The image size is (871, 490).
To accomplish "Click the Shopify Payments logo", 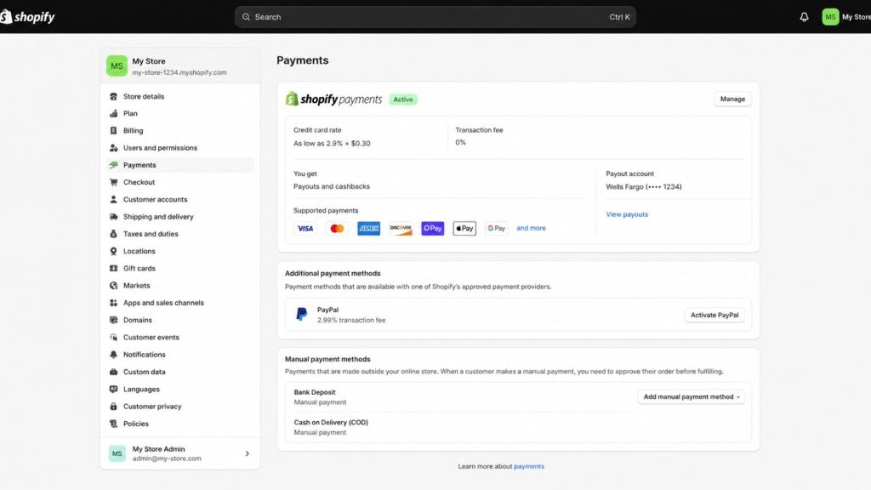I will click(x=333, y=99).
